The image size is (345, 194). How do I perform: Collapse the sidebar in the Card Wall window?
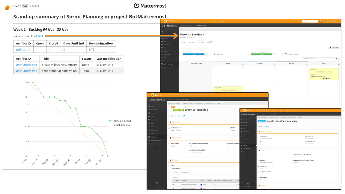169,71
